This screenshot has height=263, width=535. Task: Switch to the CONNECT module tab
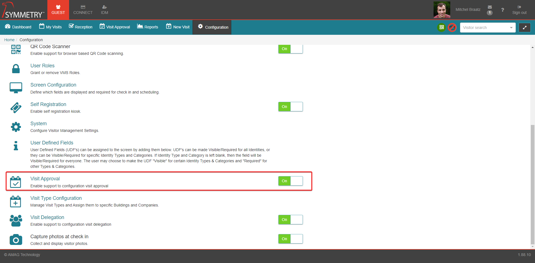(83, 10)
